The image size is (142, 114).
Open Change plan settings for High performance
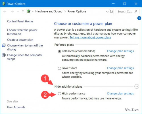[x=120, y=94]
